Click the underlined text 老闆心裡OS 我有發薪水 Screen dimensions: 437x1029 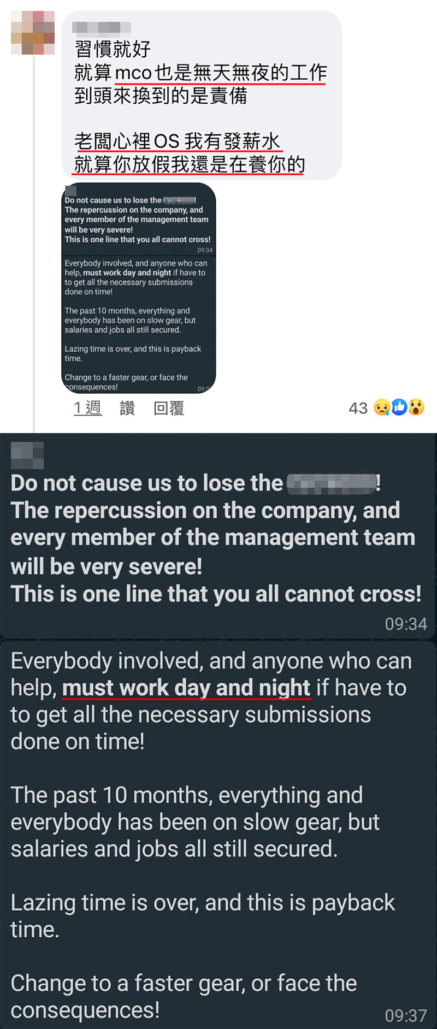tap(178, 141)
